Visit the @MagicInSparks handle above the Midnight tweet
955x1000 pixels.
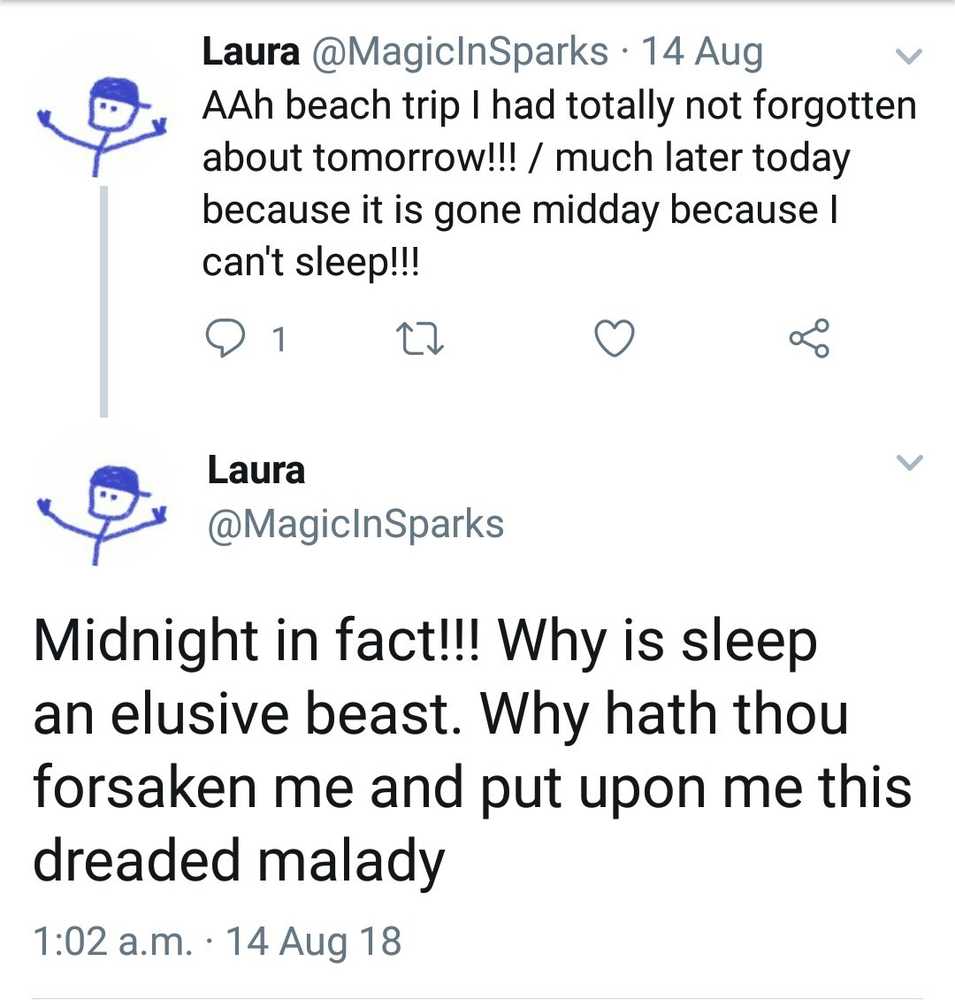[x=355, y=524]
